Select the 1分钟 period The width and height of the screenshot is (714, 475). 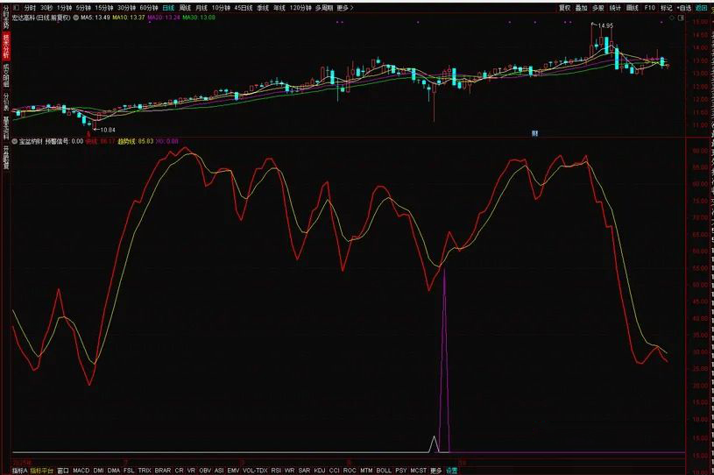coord(65,8)
